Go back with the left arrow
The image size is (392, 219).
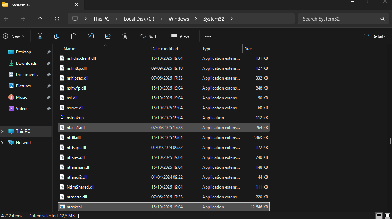point(6,19)
